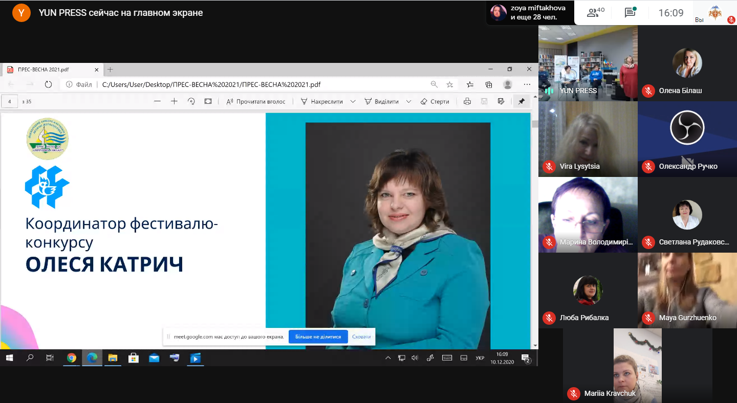737x403 pixels.
Task: Print the PDF using printer icon
Action: (467, 101)
